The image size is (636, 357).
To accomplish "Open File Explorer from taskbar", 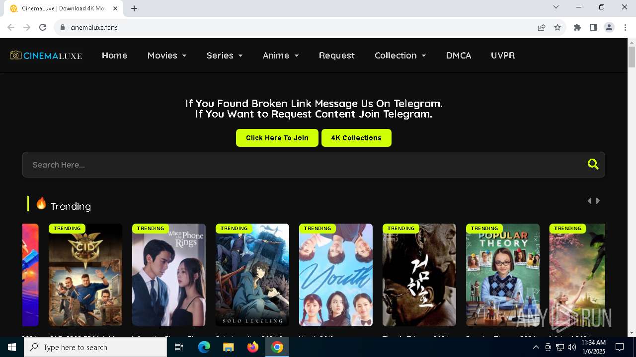I will tap(228, 347).
